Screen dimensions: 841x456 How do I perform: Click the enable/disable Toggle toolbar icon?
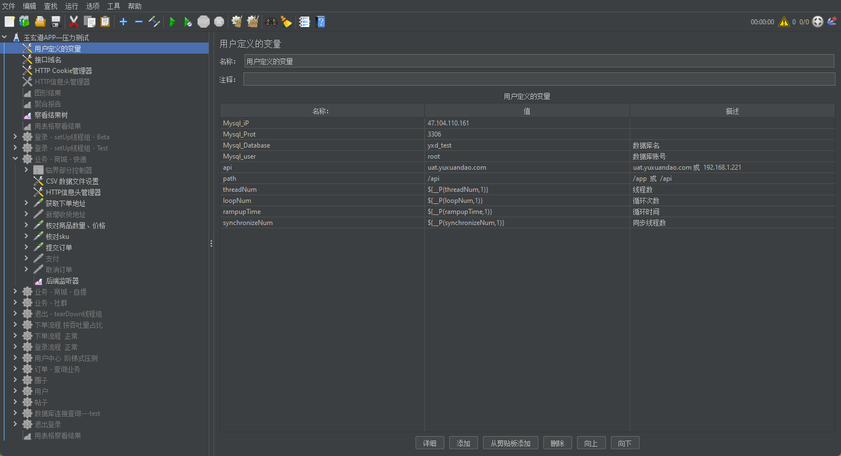(x=154, y=22)
